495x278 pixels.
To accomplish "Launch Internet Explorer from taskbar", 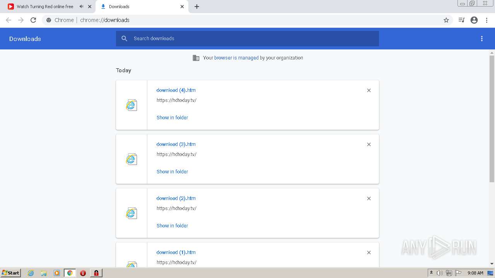I will pos(31,273).
